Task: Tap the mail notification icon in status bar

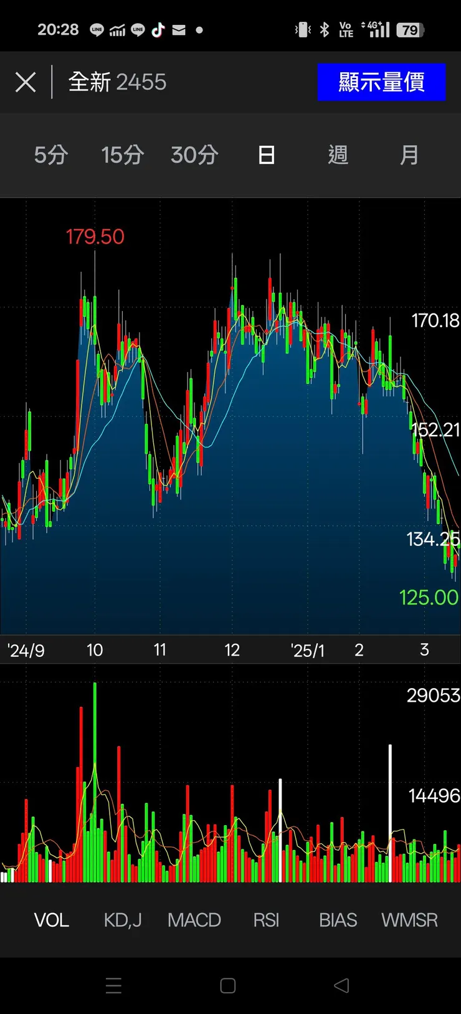Action: (x=179, y=29)
